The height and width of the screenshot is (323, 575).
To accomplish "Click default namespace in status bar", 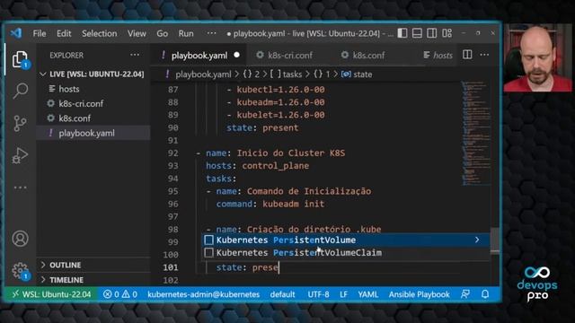I will pos(282,294).
